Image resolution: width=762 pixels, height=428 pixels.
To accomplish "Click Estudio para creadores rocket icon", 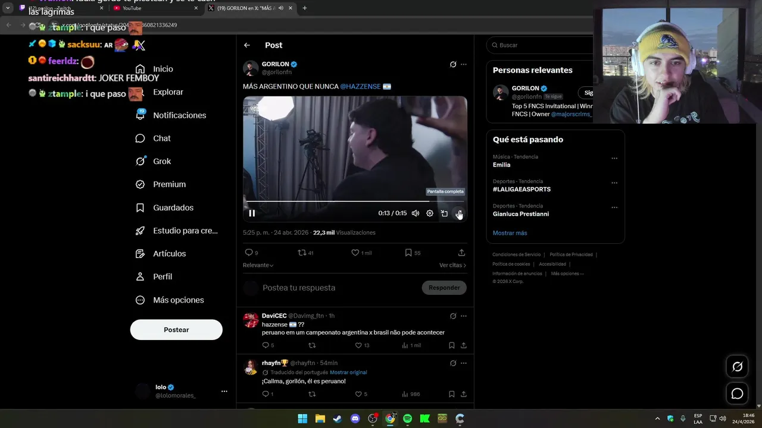I will [x=140, y=231].
